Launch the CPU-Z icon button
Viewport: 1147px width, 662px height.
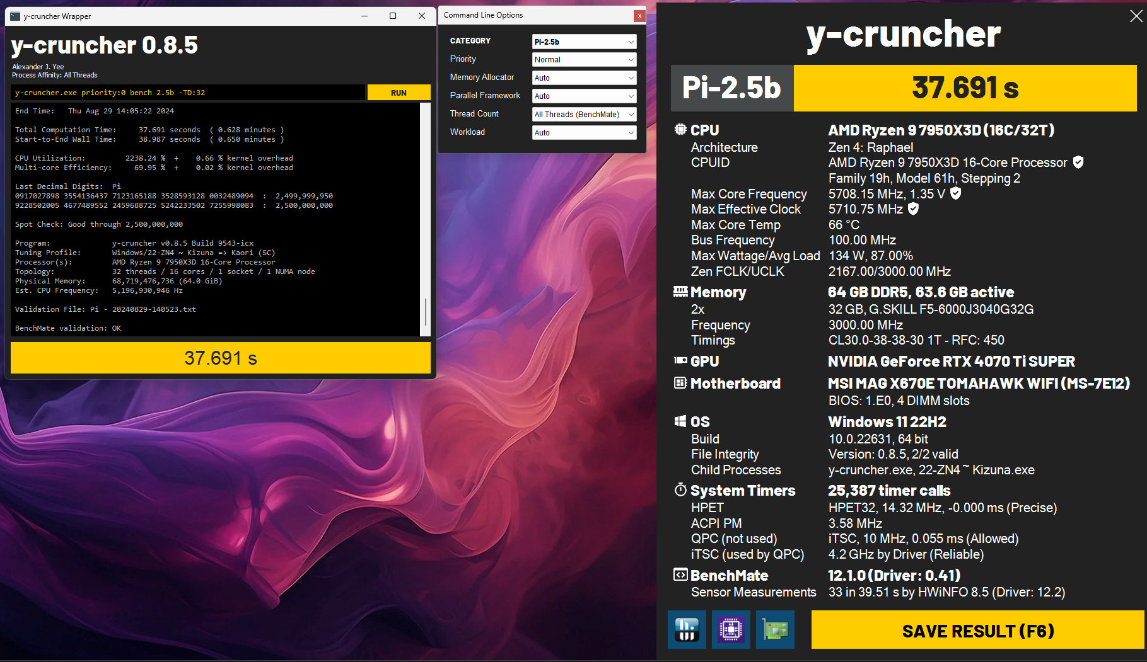731,629
